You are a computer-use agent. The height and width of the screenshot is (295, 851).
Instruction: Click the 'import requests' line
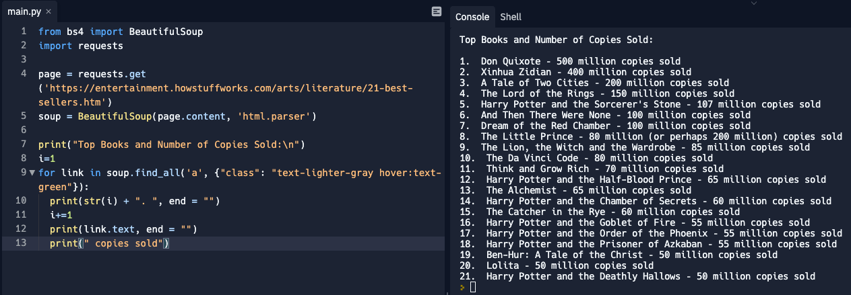click(81, 46)
